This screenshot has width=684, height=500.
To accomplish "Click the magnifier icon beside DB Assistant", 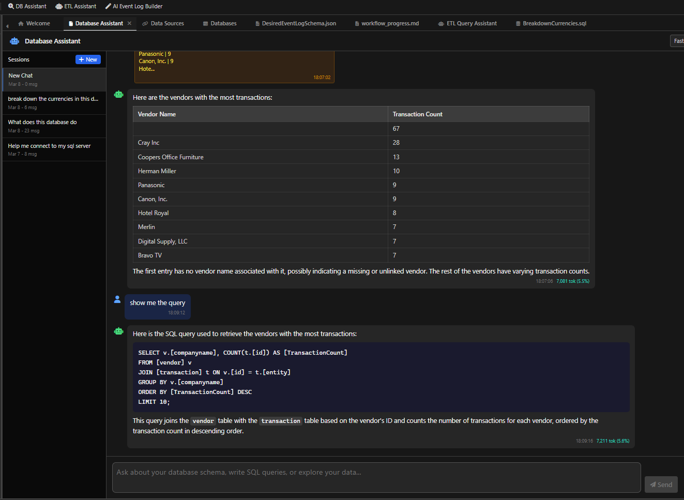I will click(11, 6).
